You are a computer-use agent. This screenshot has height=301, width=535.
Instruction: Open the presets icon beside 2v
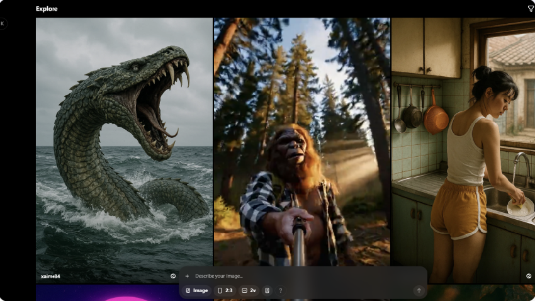(267, 291)
